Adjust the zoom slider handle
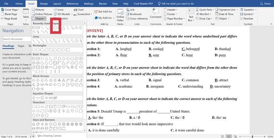Image resolution: width=274 pixels, height=138 pixels. point(252,136)
